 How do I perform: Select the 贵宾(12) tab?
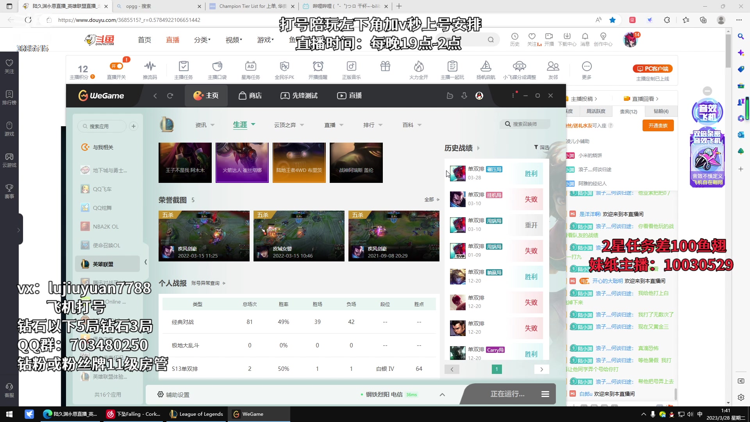[629, 111]
